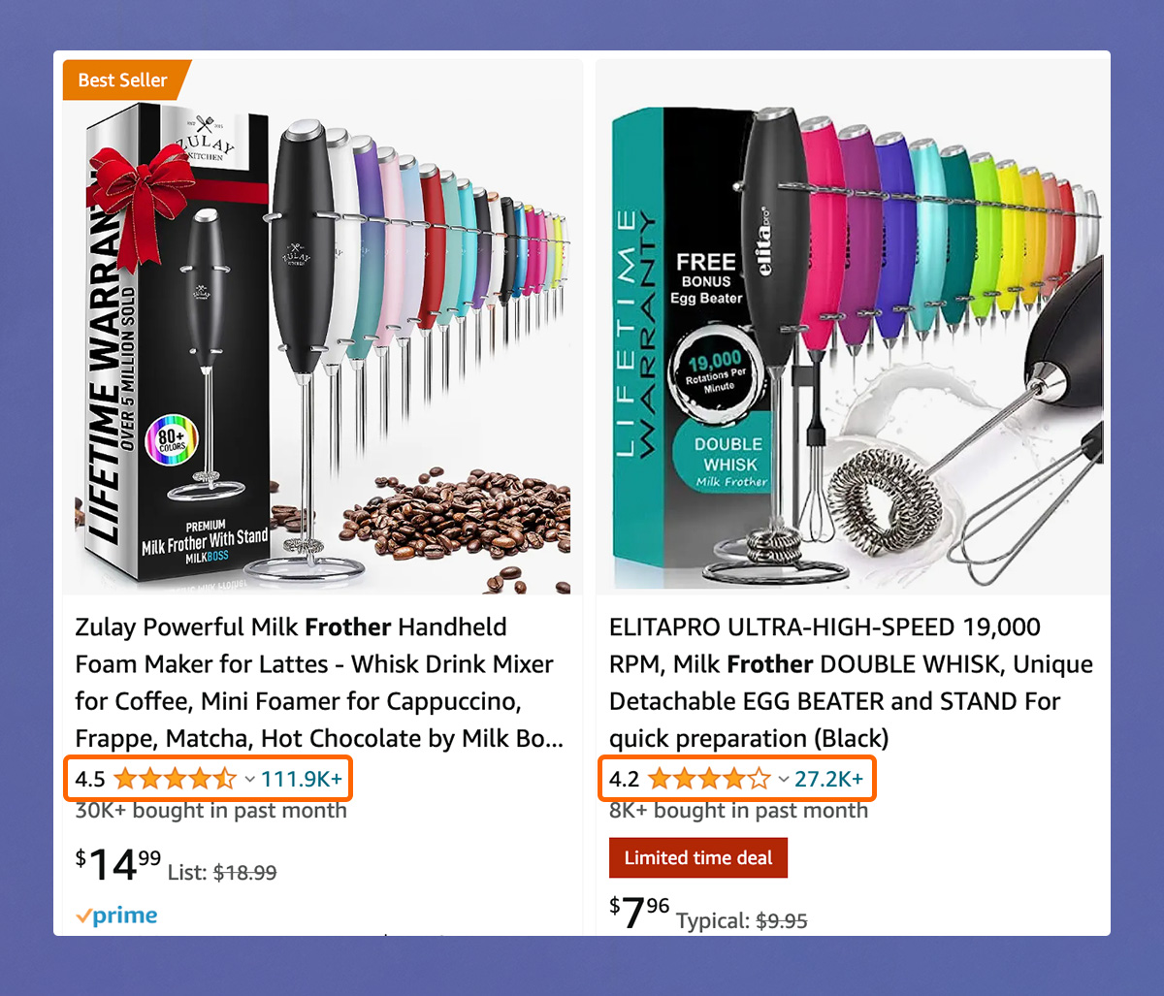The height and width of the screenshot is (996, 1164).
Task: Expand ELITAPRO rating breakdown chevron
Action: click(x=783, y=780)
